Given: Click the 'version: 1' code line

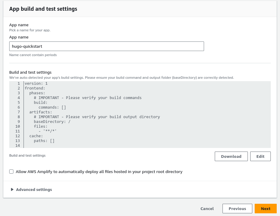Looking at the screenshot, I should [x=36, y=84].
